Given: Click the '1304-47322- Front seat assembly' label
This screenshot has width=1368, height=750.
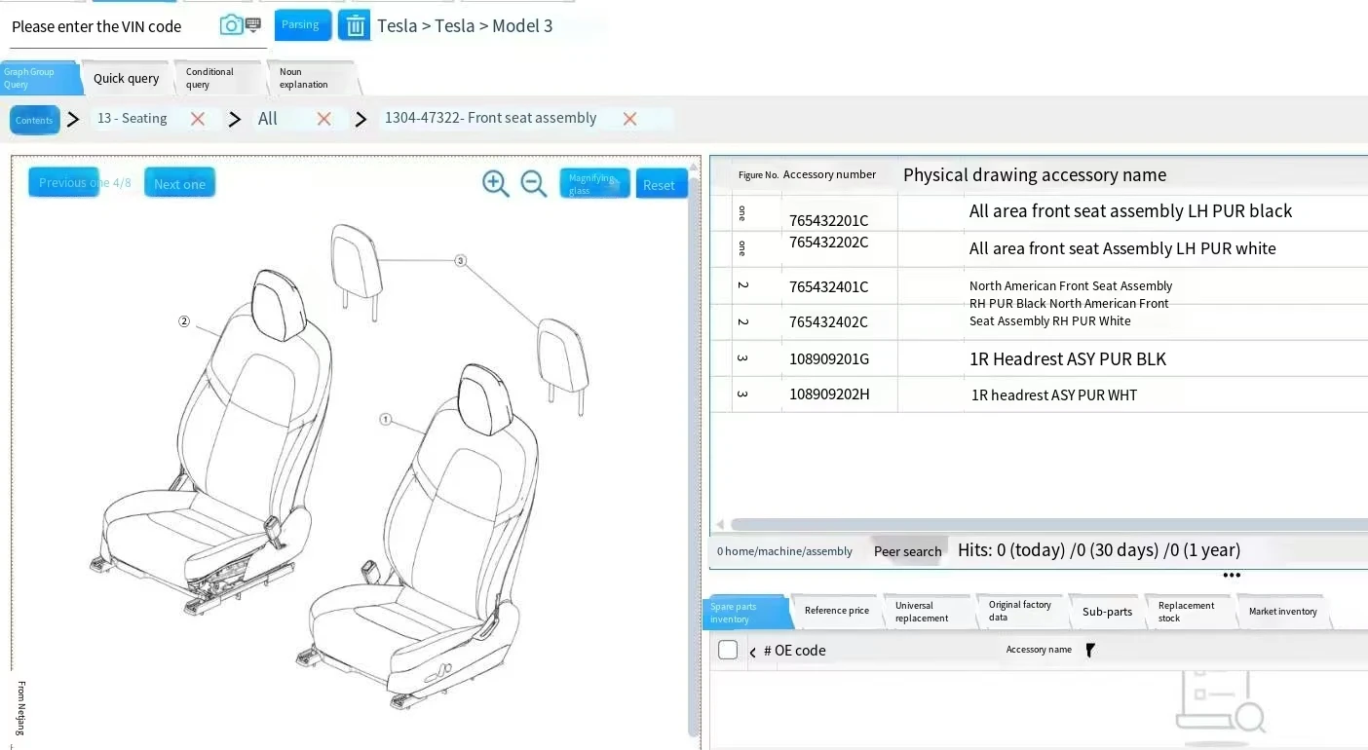Looking at the screenshot, I should pyautogui.click(x=491, y=118).
